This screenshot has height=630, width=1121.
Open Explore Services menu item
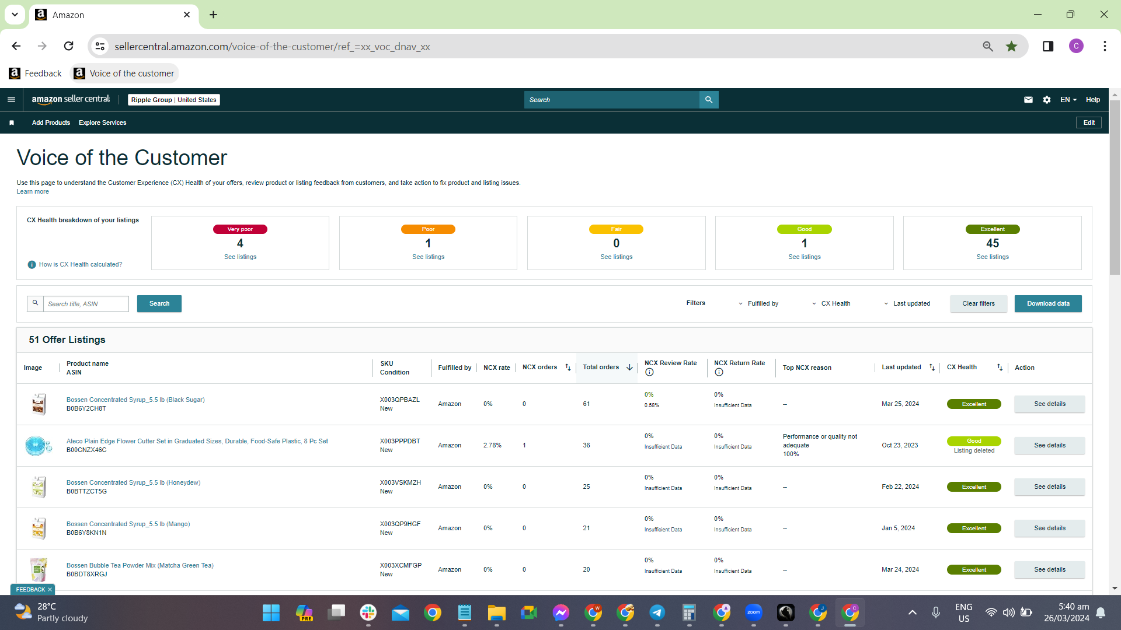coord(102,123)
